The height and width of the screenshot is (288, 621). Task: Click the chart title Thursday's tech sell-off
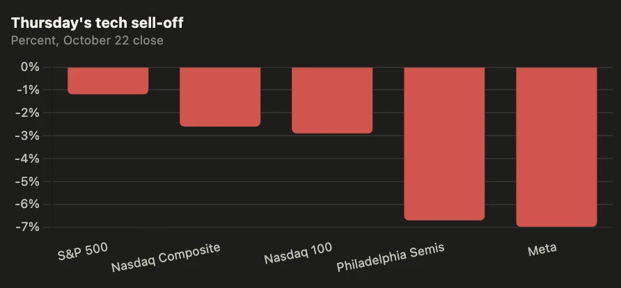(x=97, y=23)
